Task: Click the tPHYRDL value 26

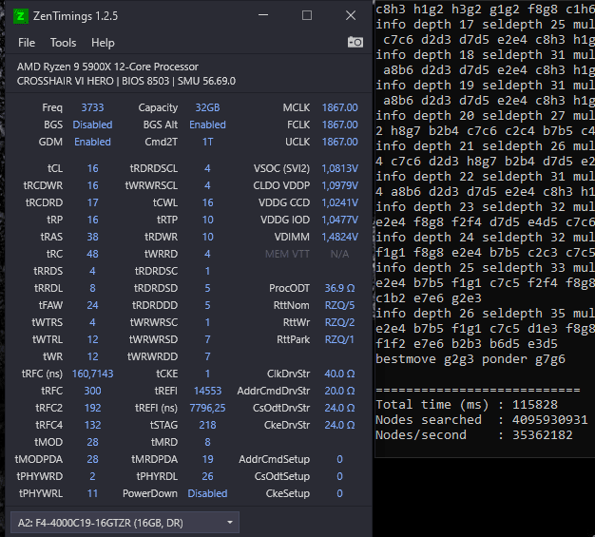Action: (x=207, y=476)
